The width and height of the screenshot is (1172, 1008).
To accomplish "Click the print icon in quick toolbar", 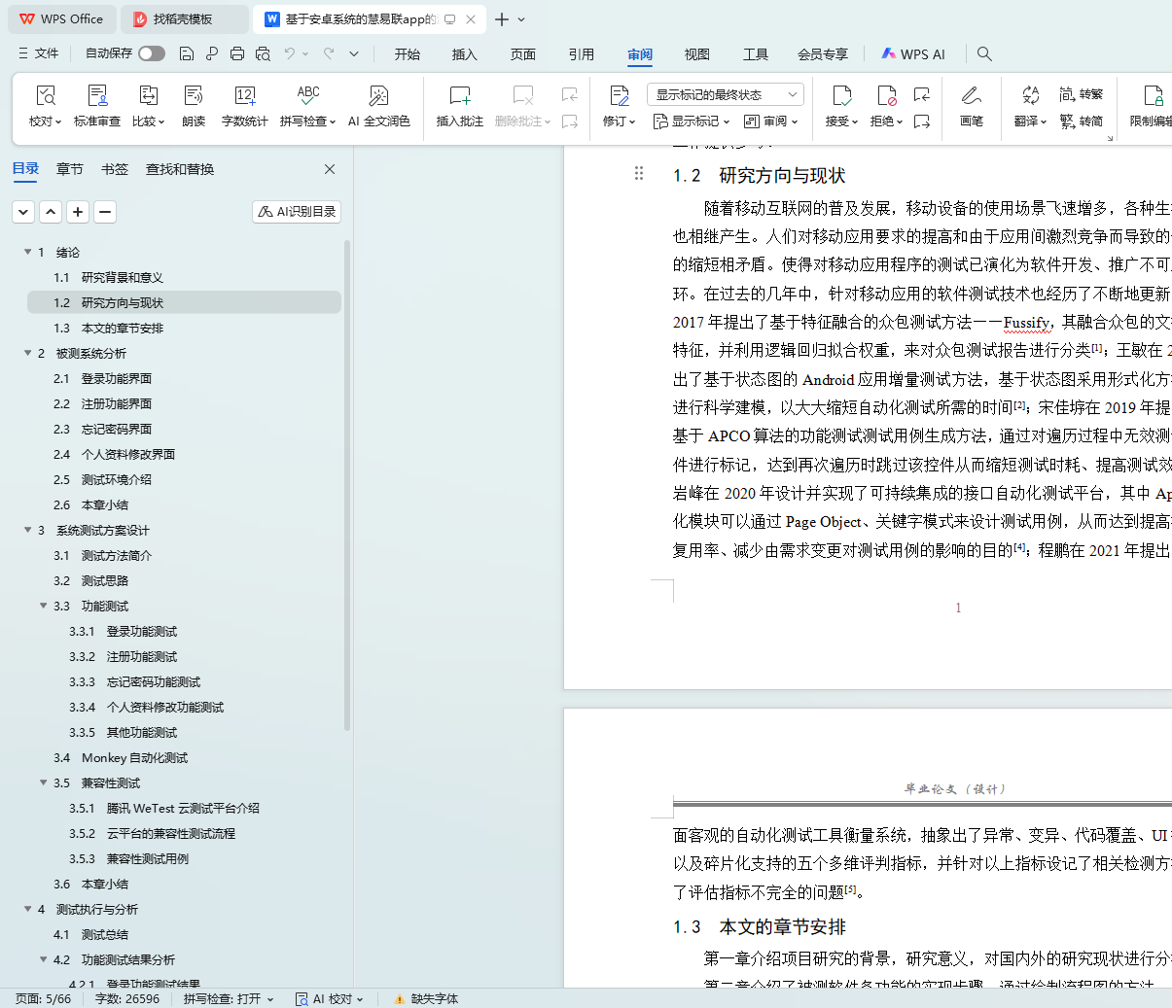I will tap(237, 53).
